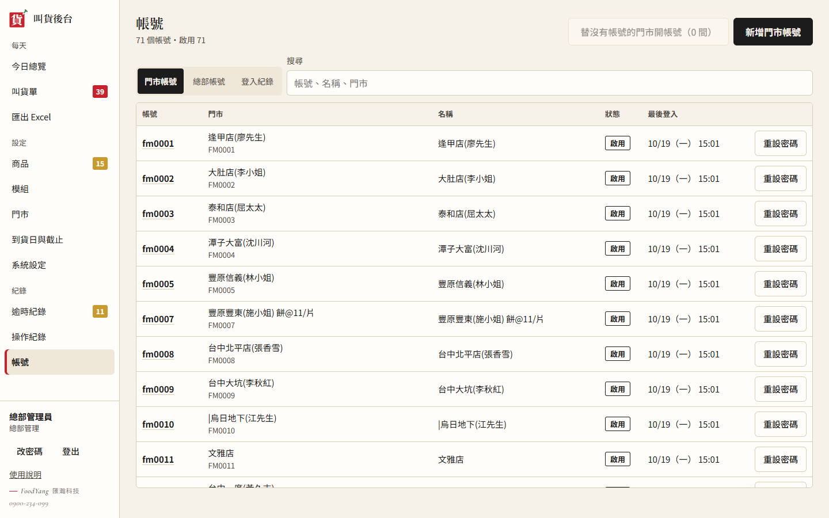Click the 叫貨後台 logo icon

click(x=18, y=18)
